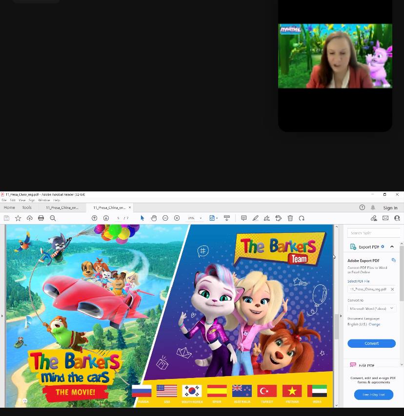The height and width of the screenshot is (416, 404).
Task: Print the document with printer icon
Action: pos(41,218)
